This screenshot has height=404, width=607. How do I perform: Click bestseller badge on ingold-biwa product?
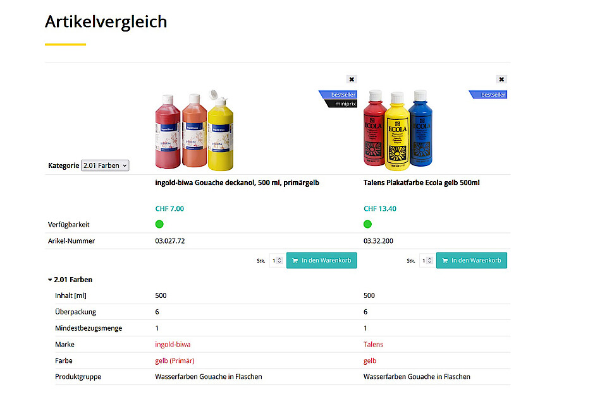click(338, 94)
